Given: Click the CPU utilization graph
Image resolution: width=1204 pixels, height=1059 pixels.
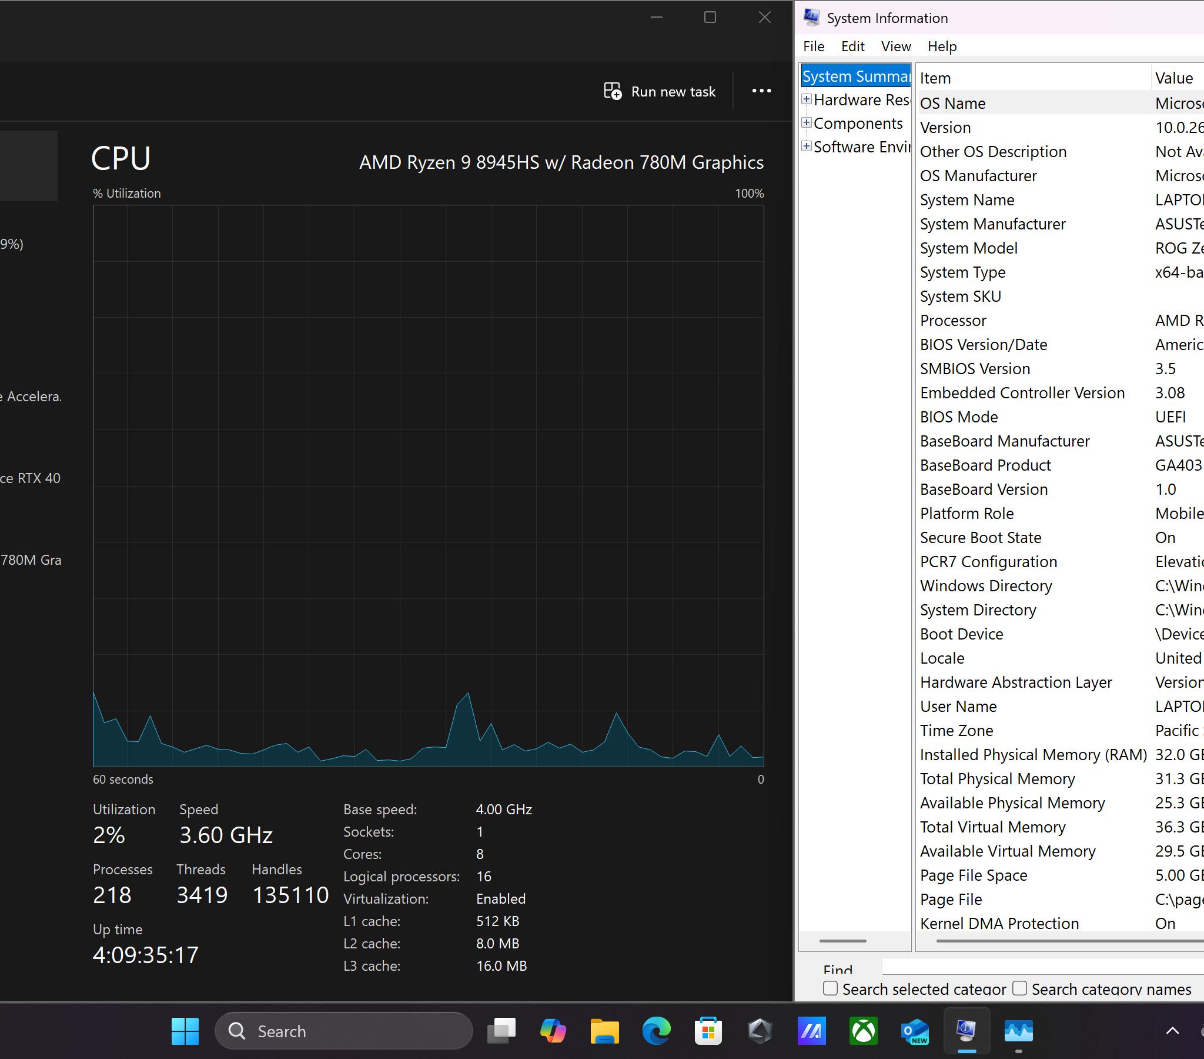Looking at the screenshot, I should (x=428, y=486).
